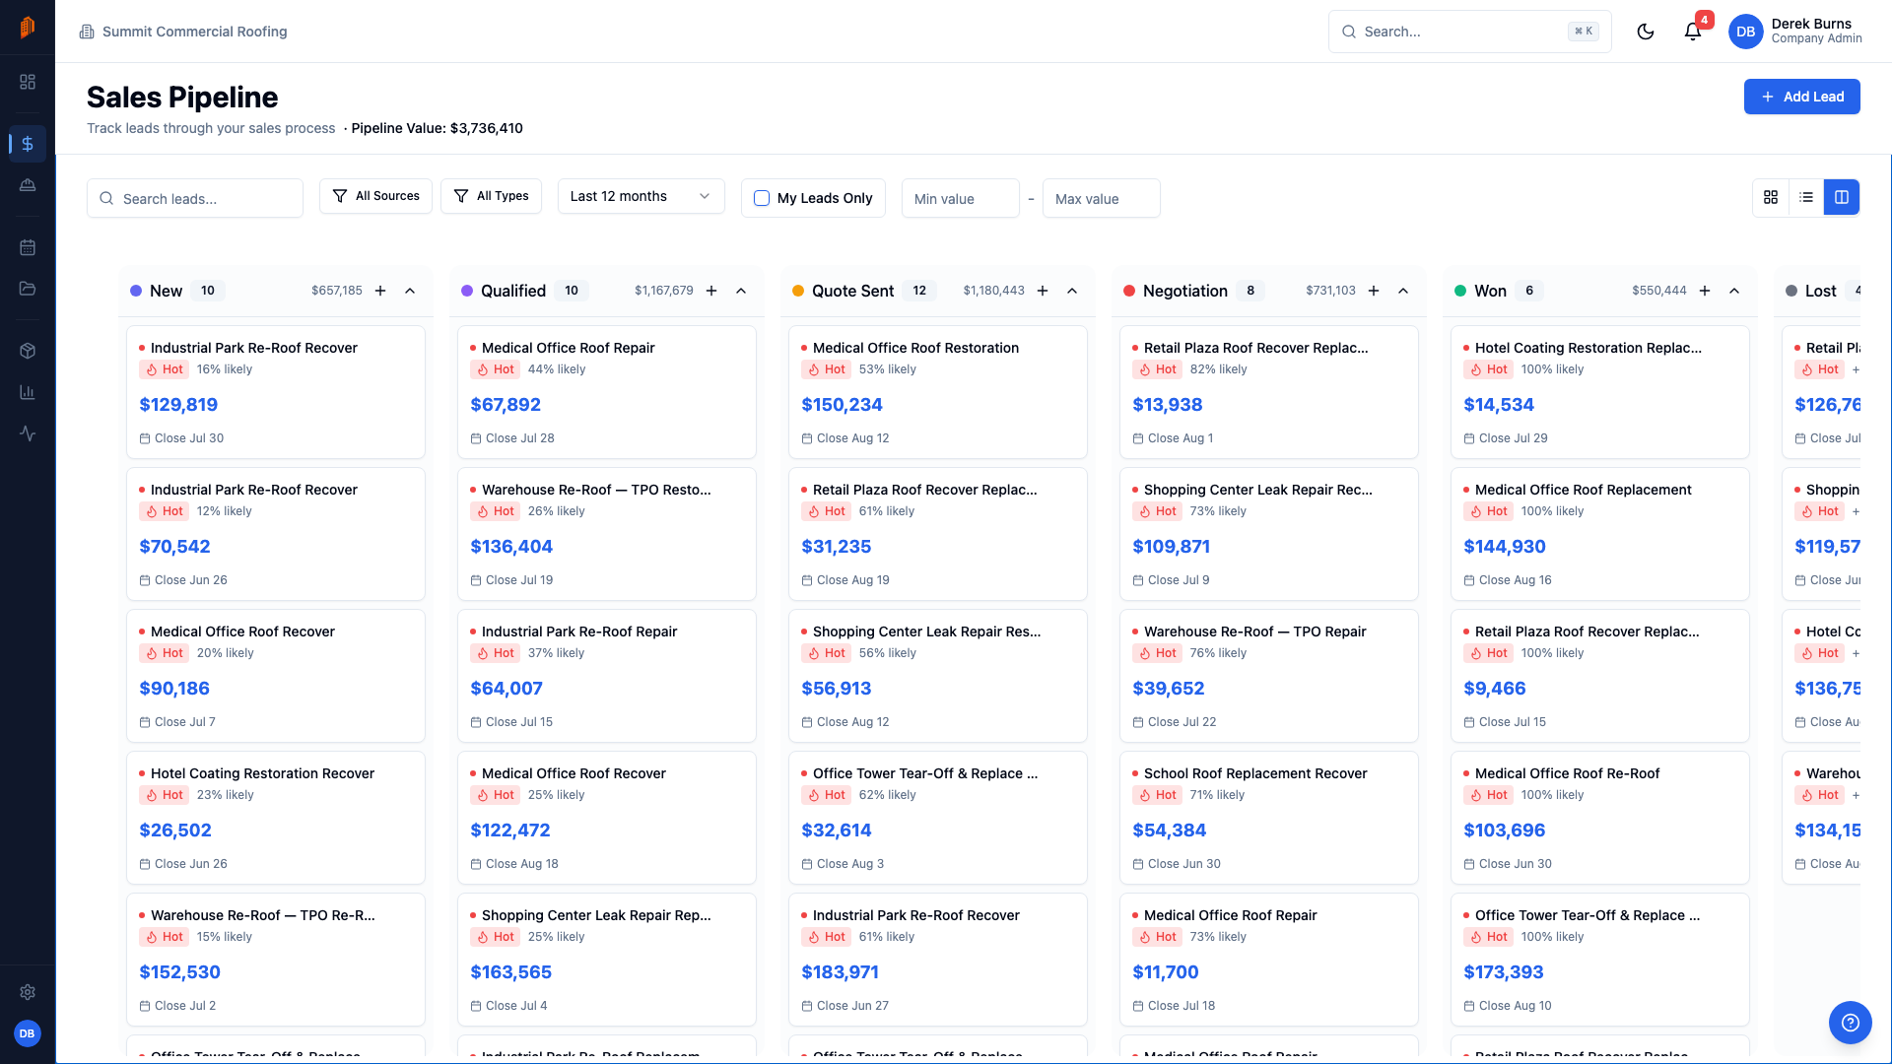
Task: Click the $11,700 Medical Office Roof Repair amount
Action: [1166, 972]
